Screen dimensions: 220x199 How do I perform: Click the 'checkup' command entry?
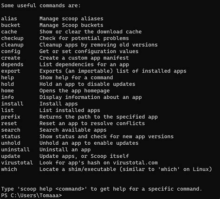(x=12, y=39)
